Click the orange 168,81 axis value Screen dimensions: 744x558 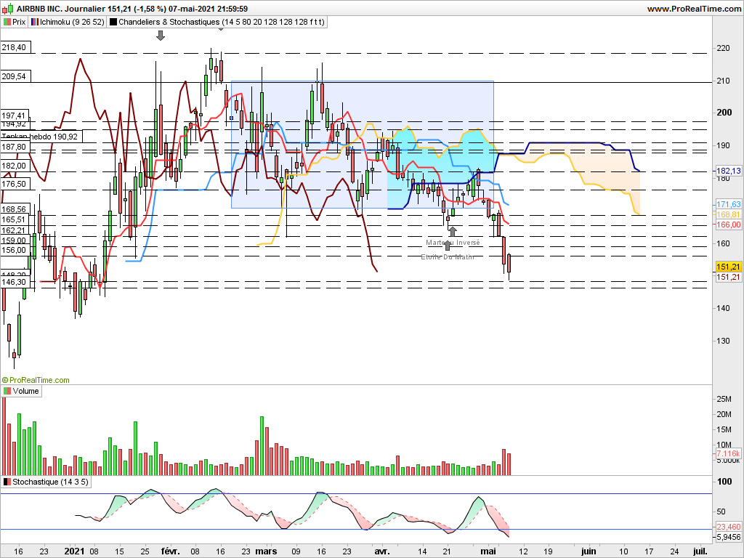tap(728, 214)
